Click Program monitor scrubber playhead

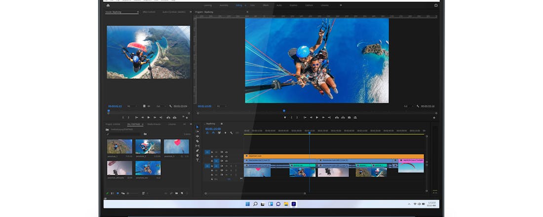point(284,111)
